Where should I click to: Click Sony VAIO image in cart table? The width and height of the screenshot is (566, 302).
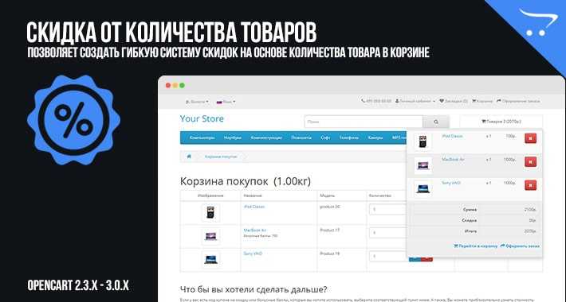coord(210,260)
